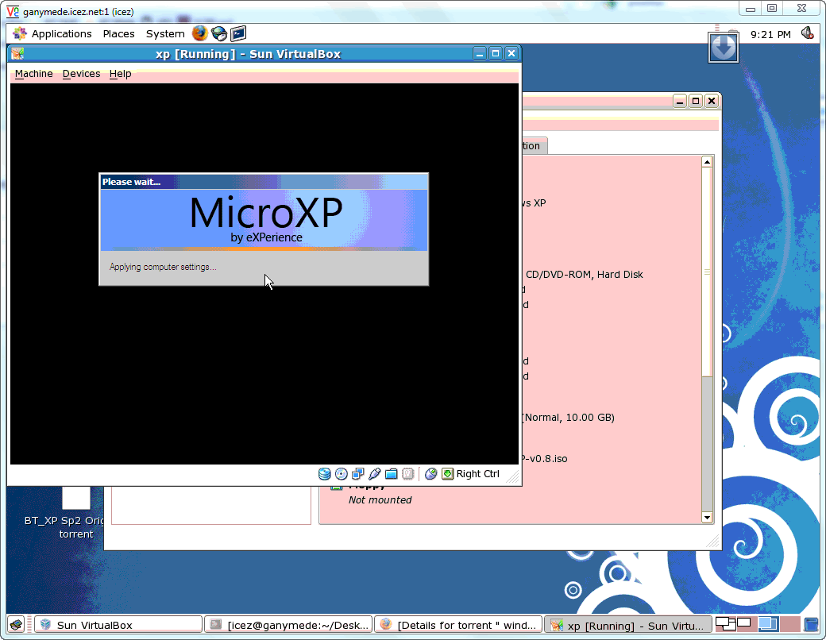The image size is (826, 640).
Task: Click the 'xp [Running] - Sun VirtualBox' title bar
Action: tap(248, 54)
